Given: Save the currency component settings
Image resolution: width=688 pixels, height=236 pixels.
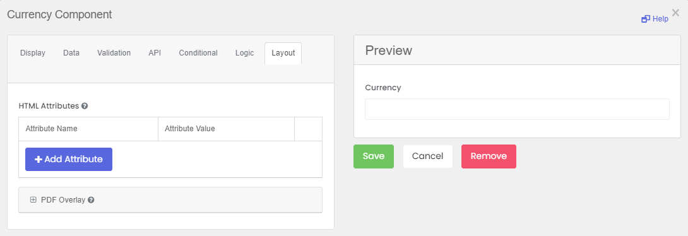Looking at the screenshot, I should tap(374, 156).
